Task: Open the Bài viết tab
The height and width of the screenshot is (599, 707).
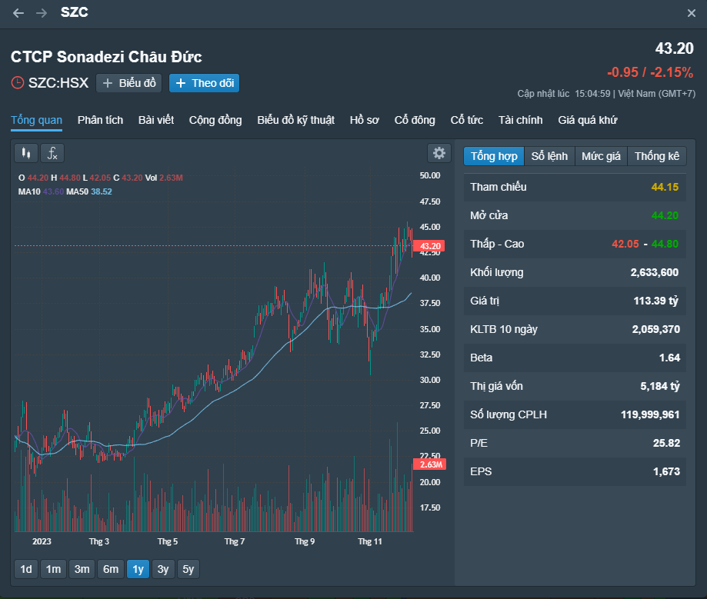Action: coord(156,121)
